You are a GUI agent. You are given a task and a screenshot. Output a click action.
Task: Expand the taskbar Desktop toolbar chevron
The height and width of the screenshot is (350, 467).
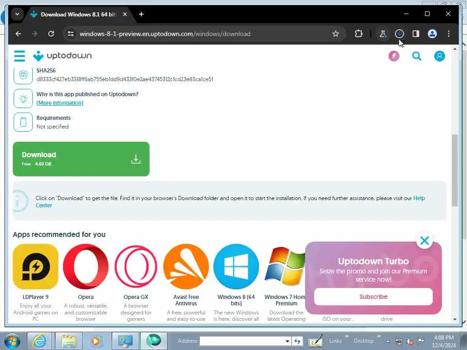coord(379,336)
